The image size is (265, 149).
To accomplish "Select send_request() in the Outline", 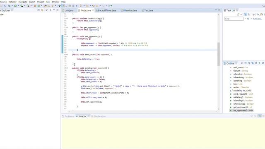I will click(243, 94).
